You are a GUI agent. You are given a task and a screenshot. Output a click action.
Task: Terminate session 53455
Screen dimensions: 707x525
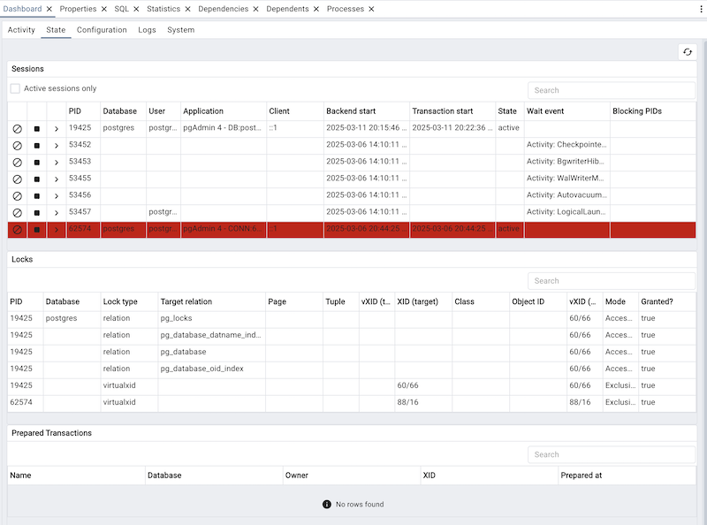click(35, 179)
